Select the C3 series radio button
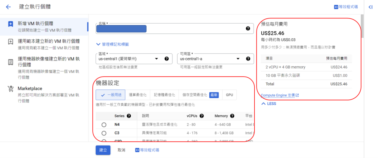The width and height of the screenshot is (378, 158). coord(104,133)
